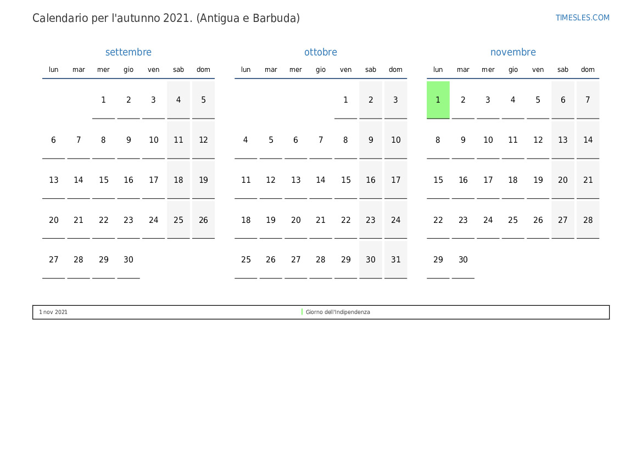The width and height of the screenshot is (642, 454).
Task: Select 30 September in settembre calendar
Action: click(x=129, y=260)
